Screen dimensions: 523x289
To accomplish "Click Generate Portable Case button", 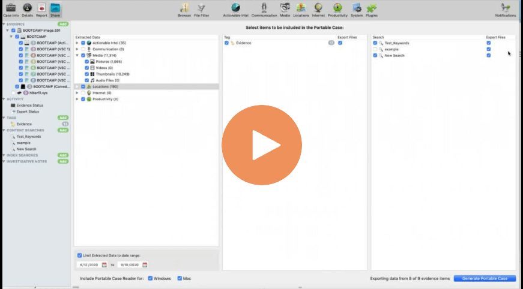I will tap(485, 278).
